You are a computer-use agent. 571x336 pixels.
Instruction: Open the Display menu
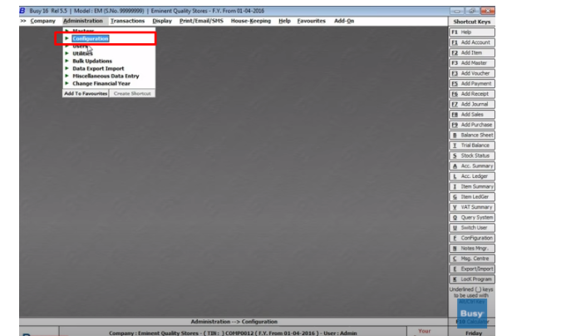point(162,21)
